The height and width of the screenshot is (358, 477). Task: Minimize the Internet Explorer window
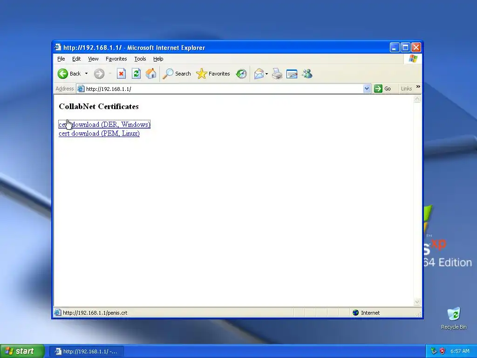pyautogui.click(x=395, y=48)
